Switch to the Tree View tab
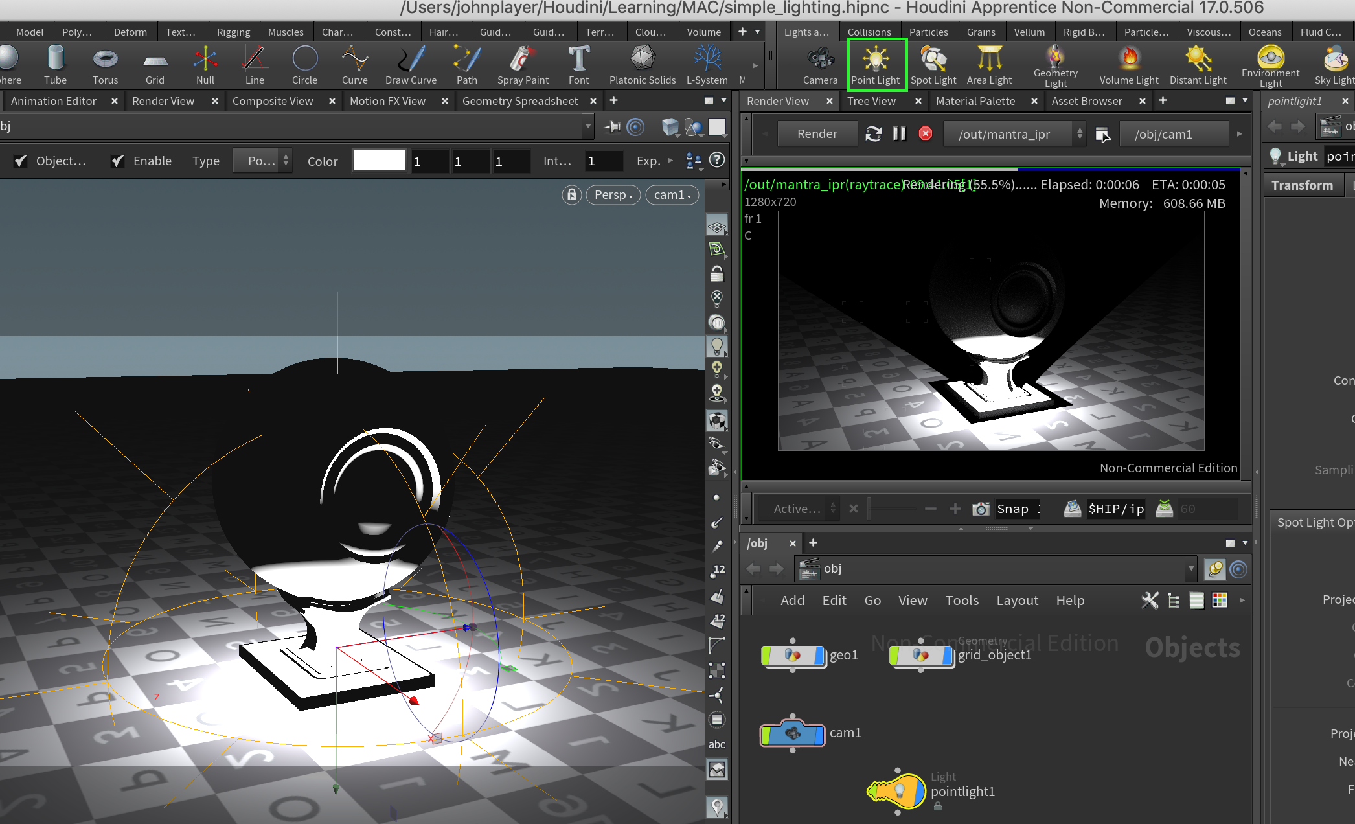The image size is (1355, 824). [872, 100]
